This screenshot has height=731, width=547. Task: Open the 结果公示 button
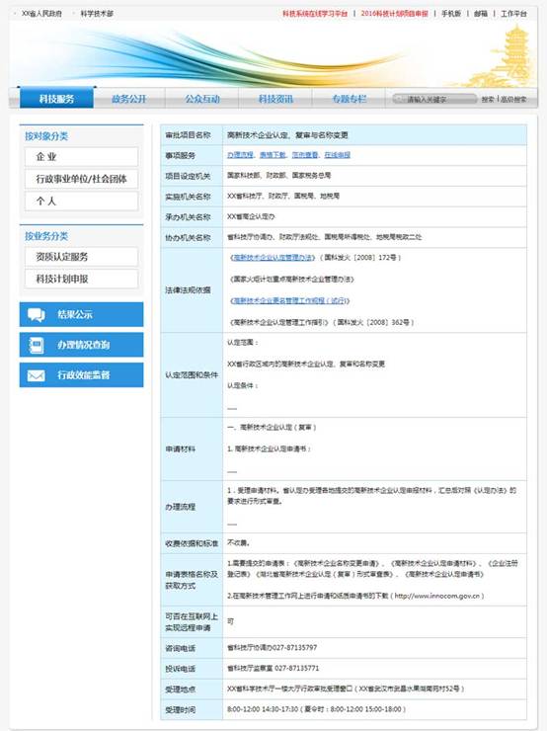[x=82, y=314]
